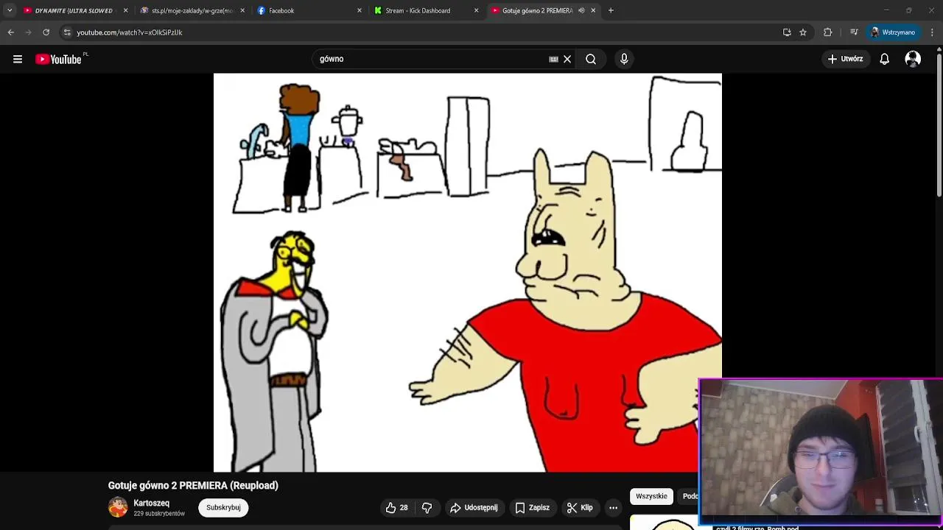Screen dimensions: 943x530
Task: Open the Chrome three-dot menu
Action: point(933,32)
